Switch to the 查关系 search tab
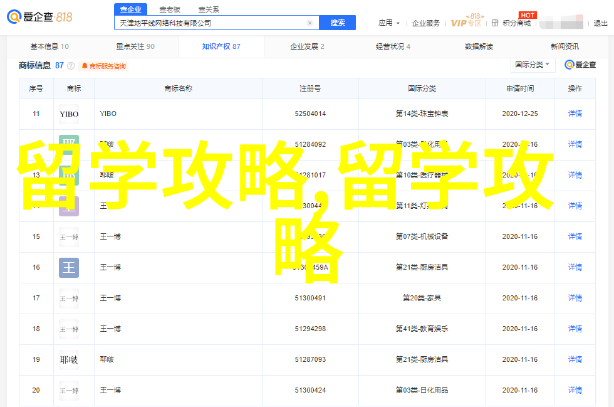 [x=209, y=9]
